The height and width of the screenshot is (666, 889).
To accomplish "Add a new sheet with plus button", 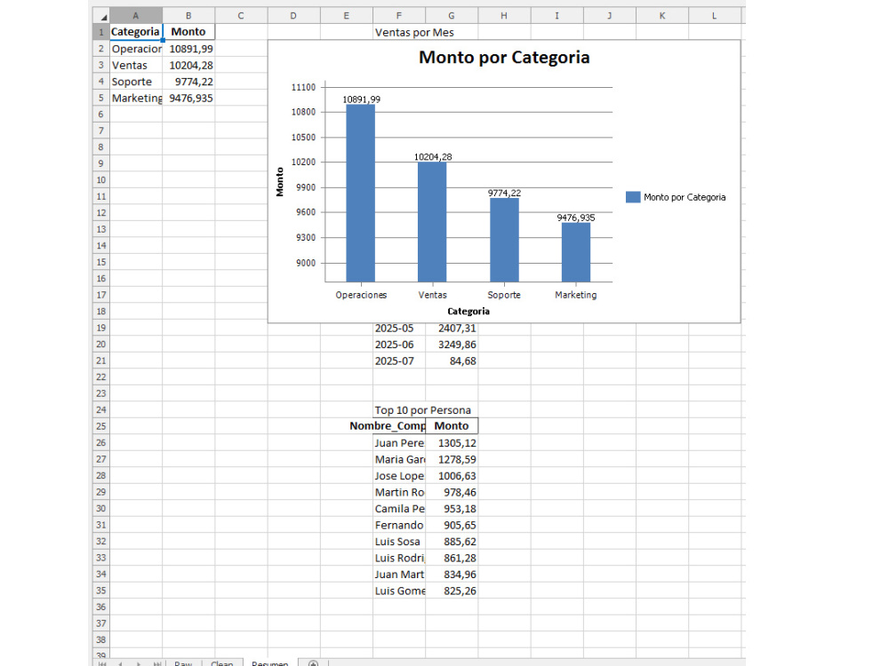I will tap(313, 663).
